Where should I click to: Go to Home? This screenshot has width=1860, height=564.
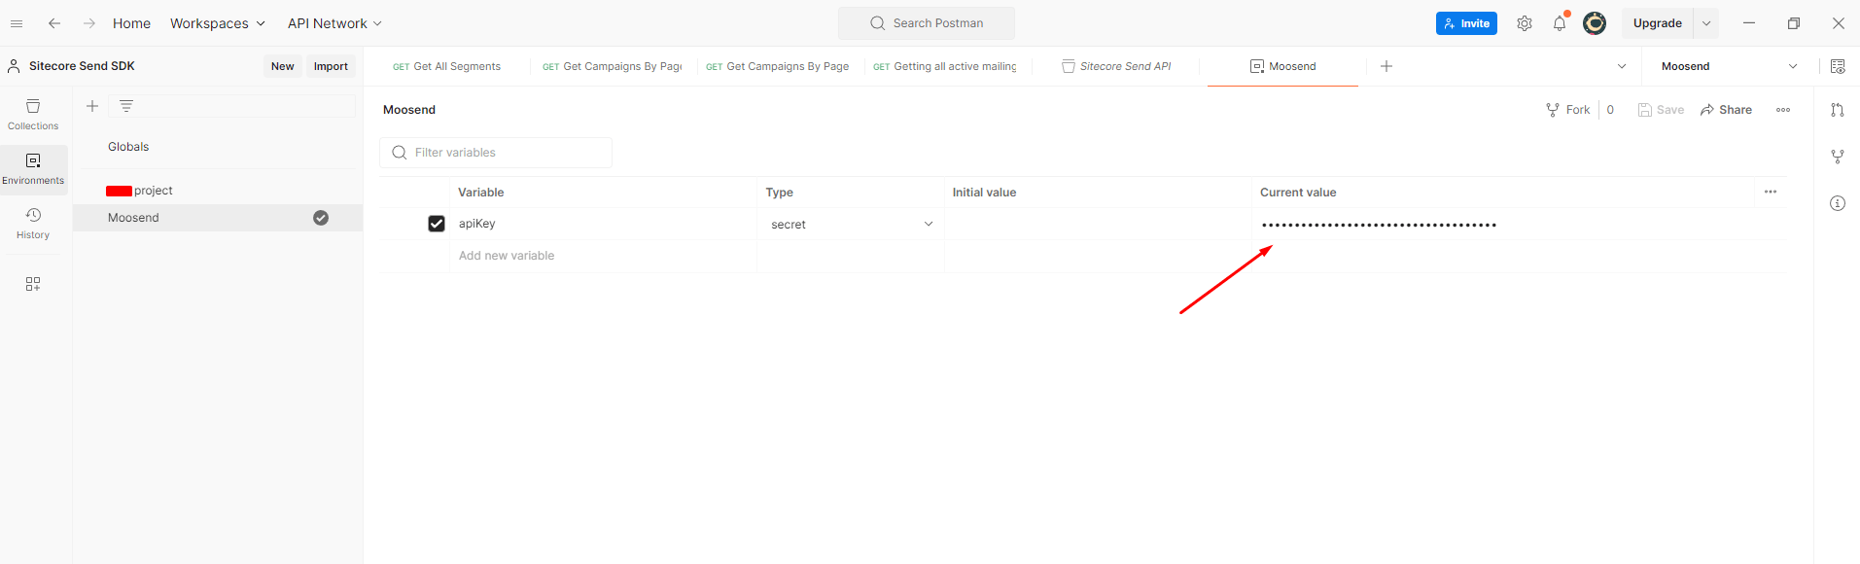coord(131,23)
